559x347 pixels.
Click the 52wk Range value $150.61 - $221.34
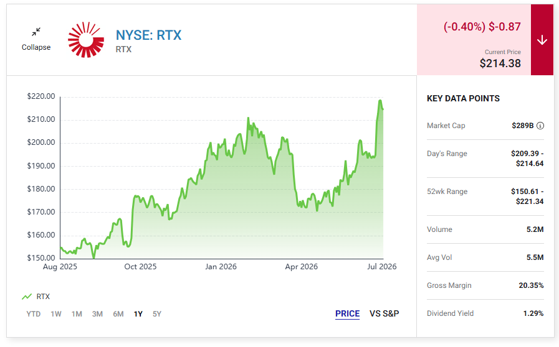[x=527, y=197]
